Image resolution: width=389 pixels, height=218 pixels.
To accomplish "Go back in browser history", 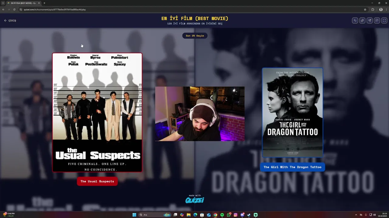I will tap(3, 9).
